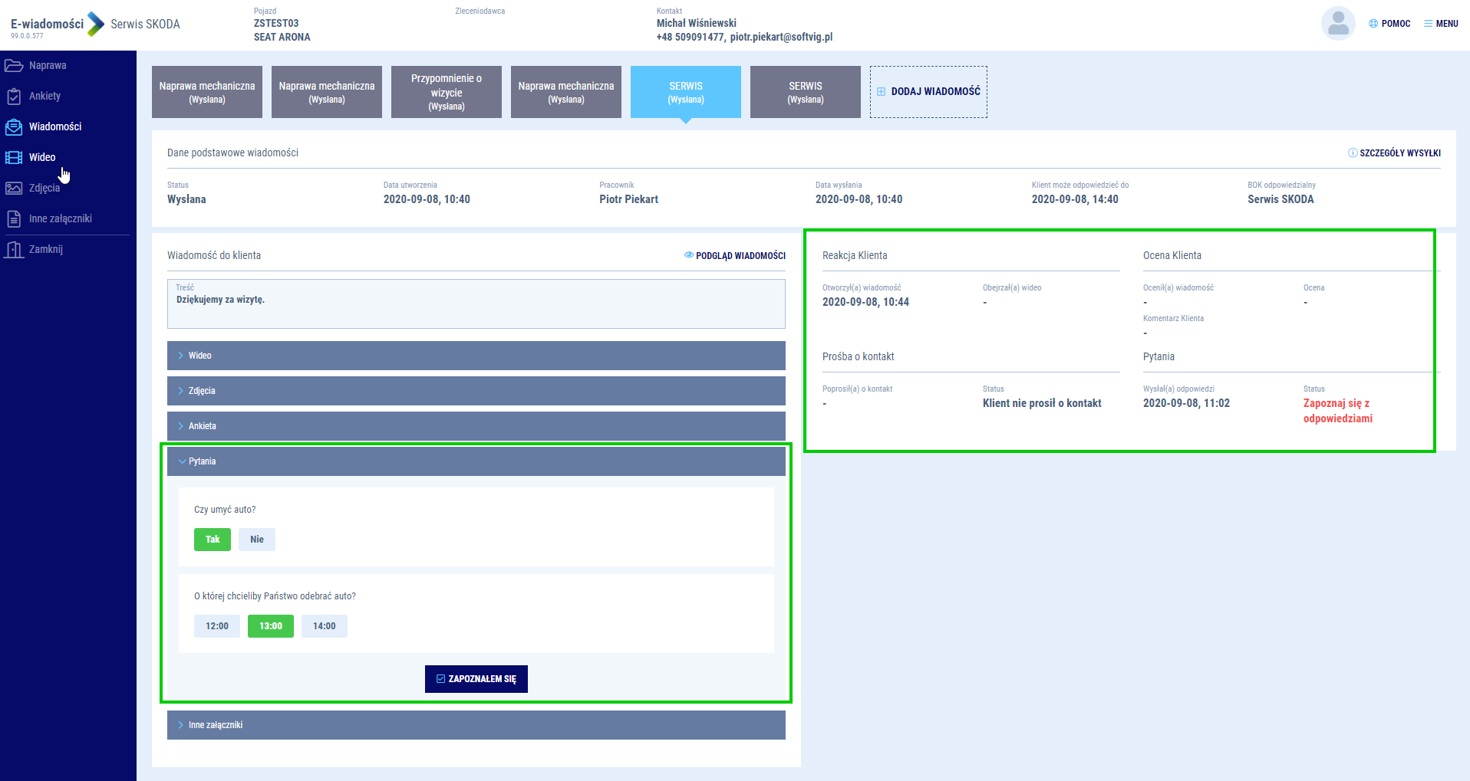This screenshot has height=781, width=1470.
Task: Click the Naprawa folder icon in sidebar
Action: tap(14, 66)
